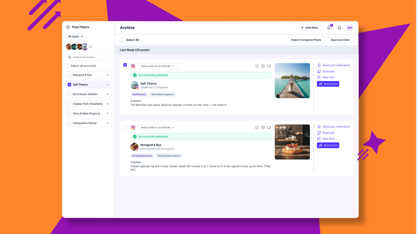
Task: Open the Salt Theory boardwalk image thumbnail
Action: pos(292,80)
